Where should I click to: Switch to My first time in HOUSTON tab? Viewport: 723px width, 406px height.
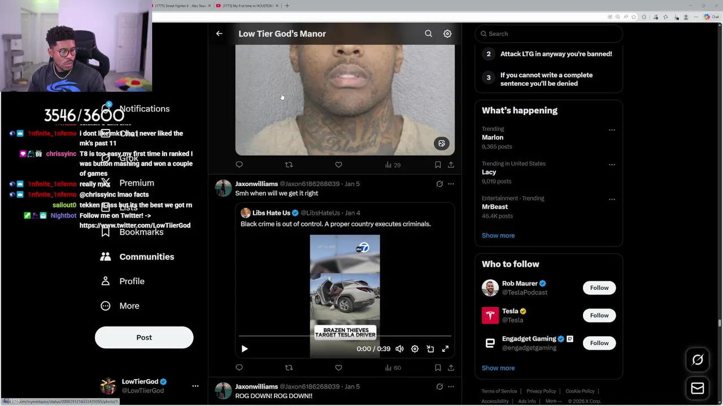click(x=248, y=6)
